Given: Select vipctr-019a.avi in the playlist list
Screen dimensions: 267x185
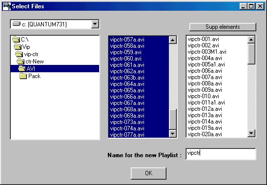Looking at the screenshot, I should 217,128.
